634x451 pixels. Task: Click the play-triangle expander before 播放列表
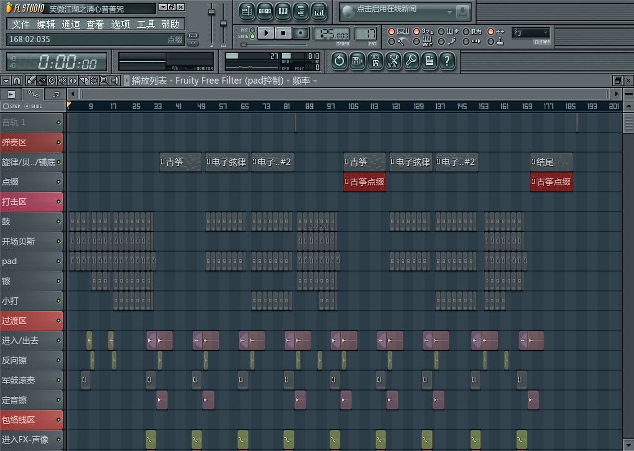click(x=127, y=81)
